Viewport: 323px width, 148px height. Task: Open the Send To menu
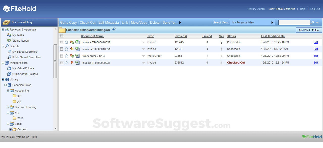pyautogui.click(x=169, y=22)
